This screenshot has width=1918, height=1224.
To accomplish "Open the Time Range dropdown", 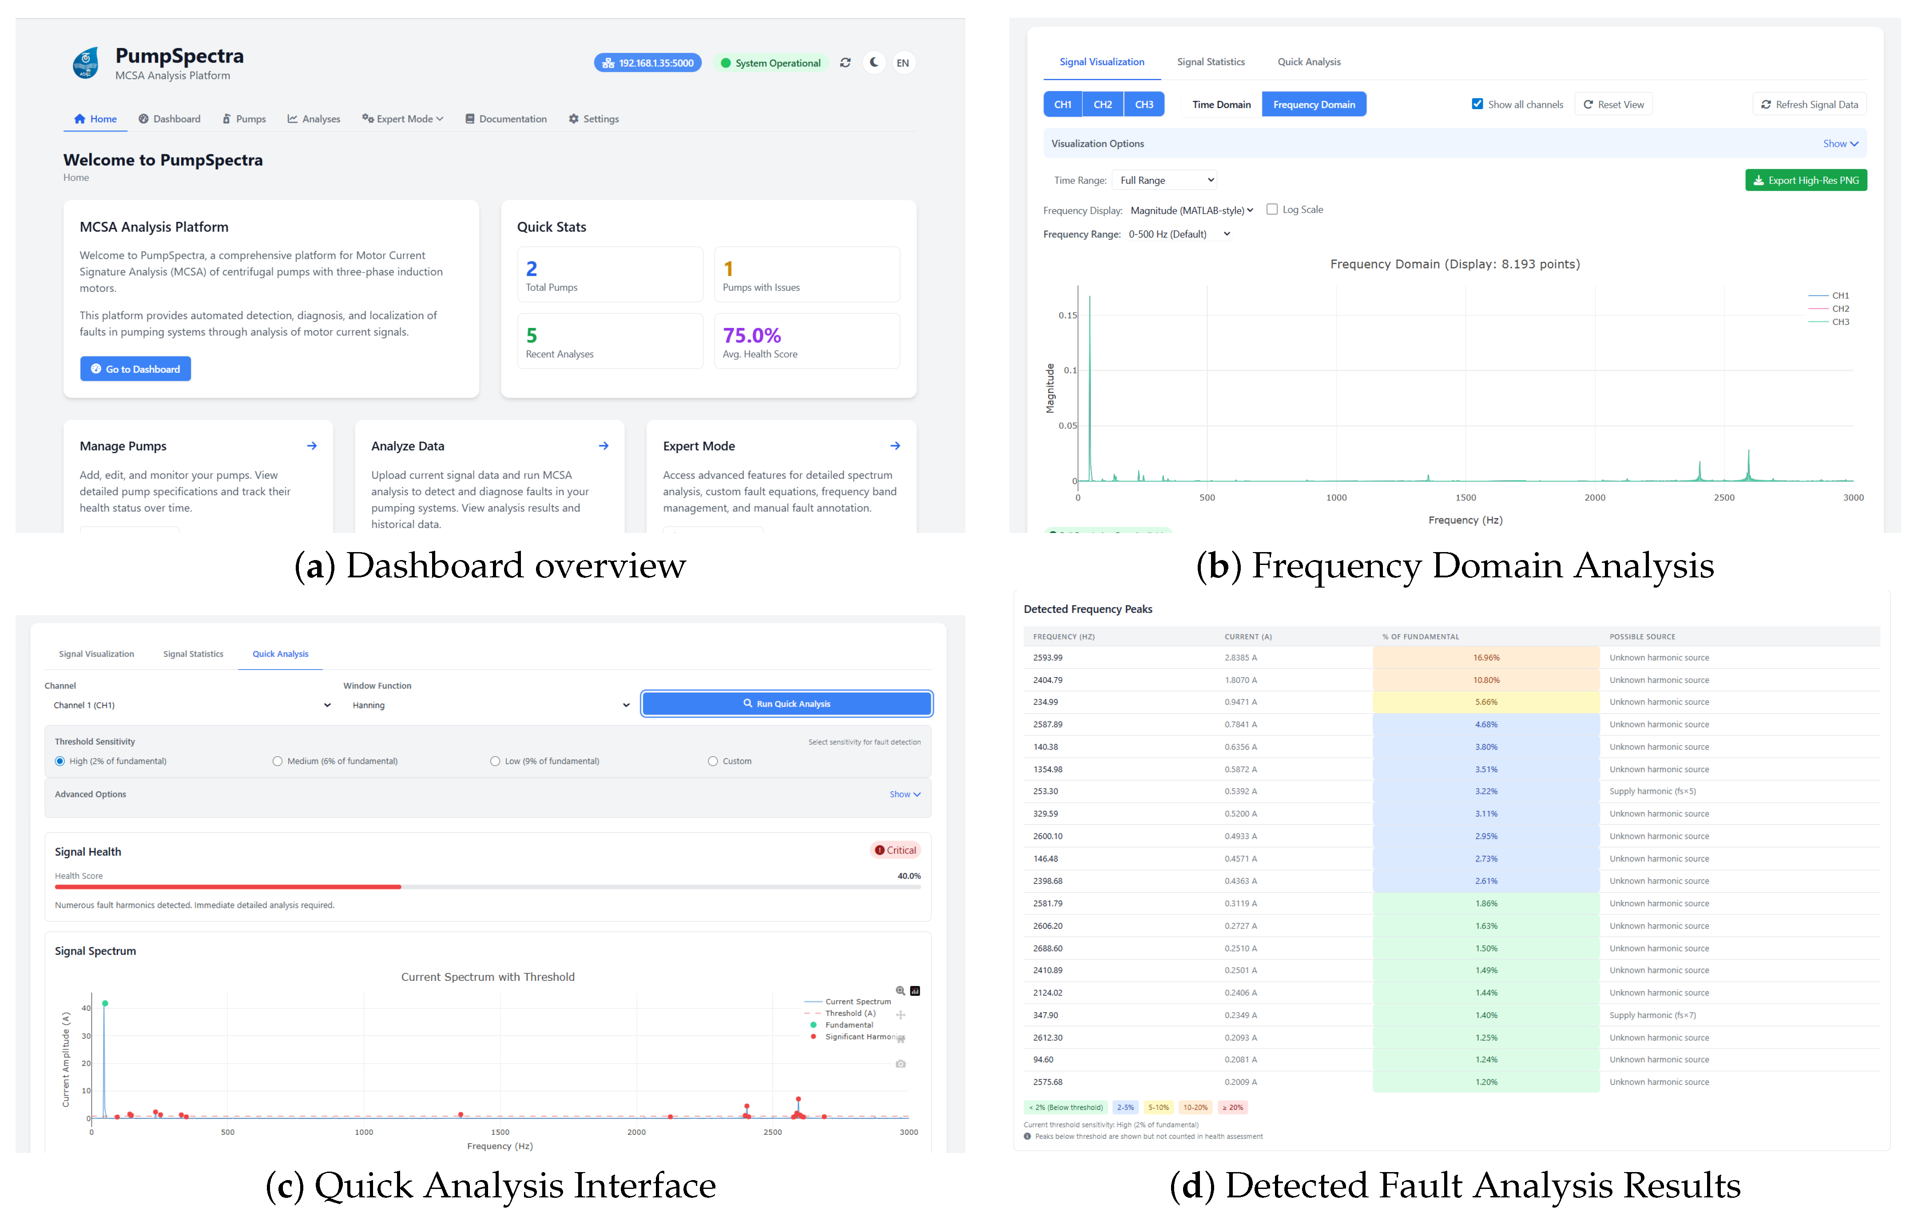I will point(1164,181).
